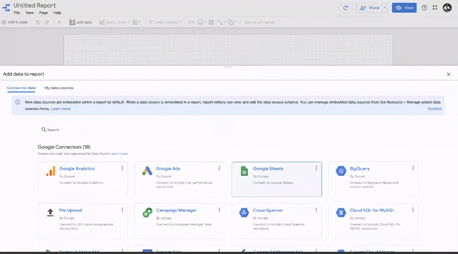Click the Text box icon
Viewport: 458px width, 254px height.
212,22
